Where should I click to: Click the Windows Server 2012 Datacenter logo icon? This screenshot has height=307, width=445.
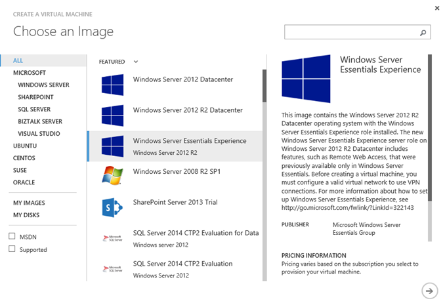(112, 85)
